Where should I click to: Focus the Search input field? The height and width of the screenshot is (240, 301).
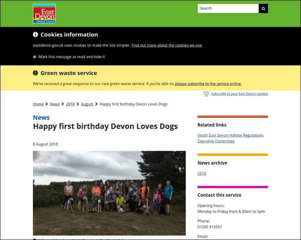click(x=228, y=8)
